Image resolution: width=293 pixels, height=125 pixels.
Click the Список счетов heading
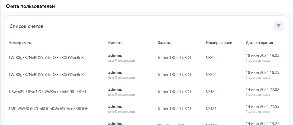(x=27, y=26)
